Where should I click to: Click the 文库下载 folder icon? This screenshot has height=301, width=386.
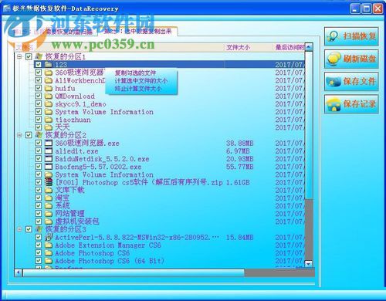(x=49, y=190)
